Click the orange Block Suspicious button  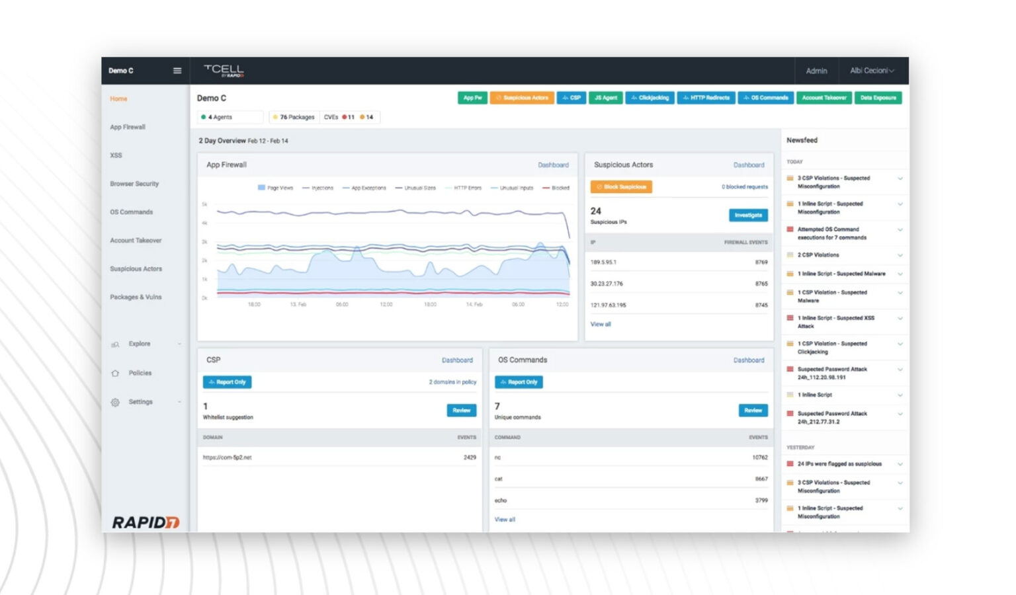click(621, 187)
